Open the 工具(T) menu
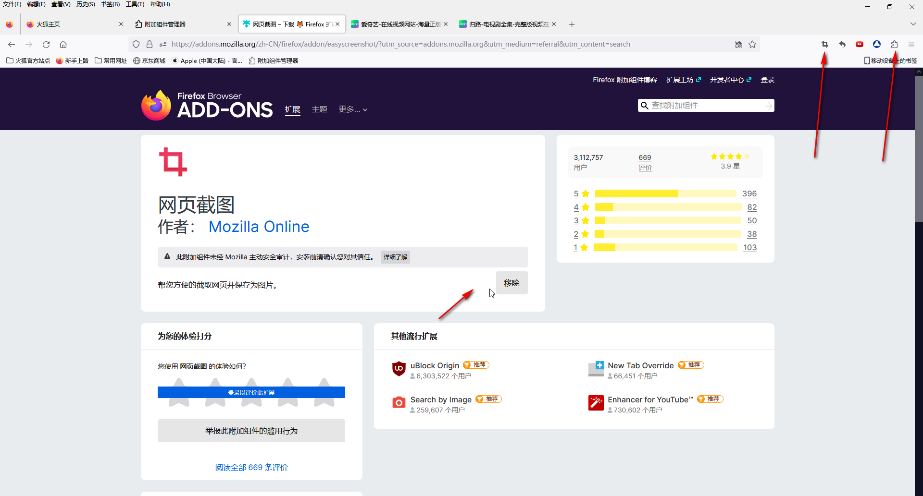 [135, 4]
